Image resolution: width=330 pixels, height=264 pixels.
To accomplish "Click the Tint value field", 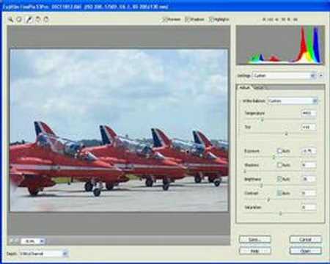I will tap(308, 127).
